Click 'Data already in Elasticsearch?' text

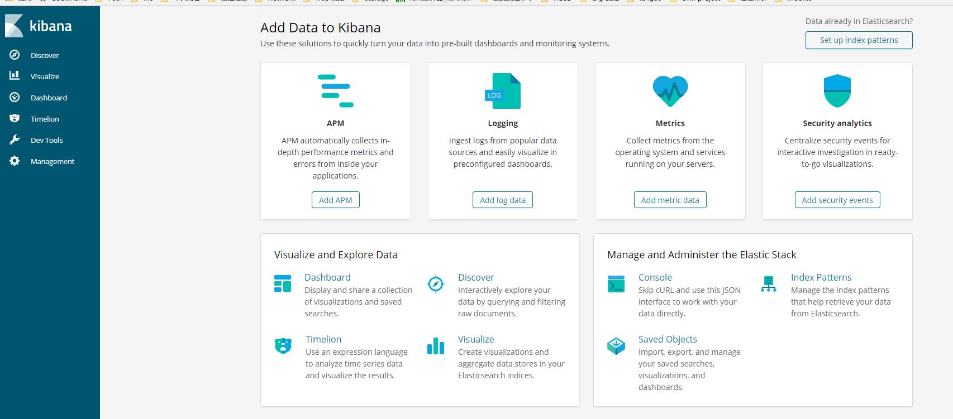click(x=859, y=21)
